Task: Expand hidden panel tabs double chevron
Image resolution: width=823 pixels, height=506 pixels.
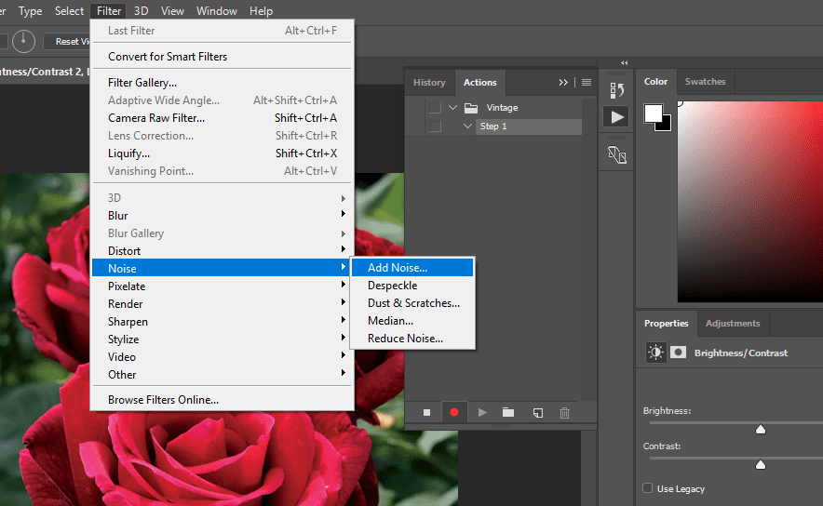Action: click(x=563, y=83)
